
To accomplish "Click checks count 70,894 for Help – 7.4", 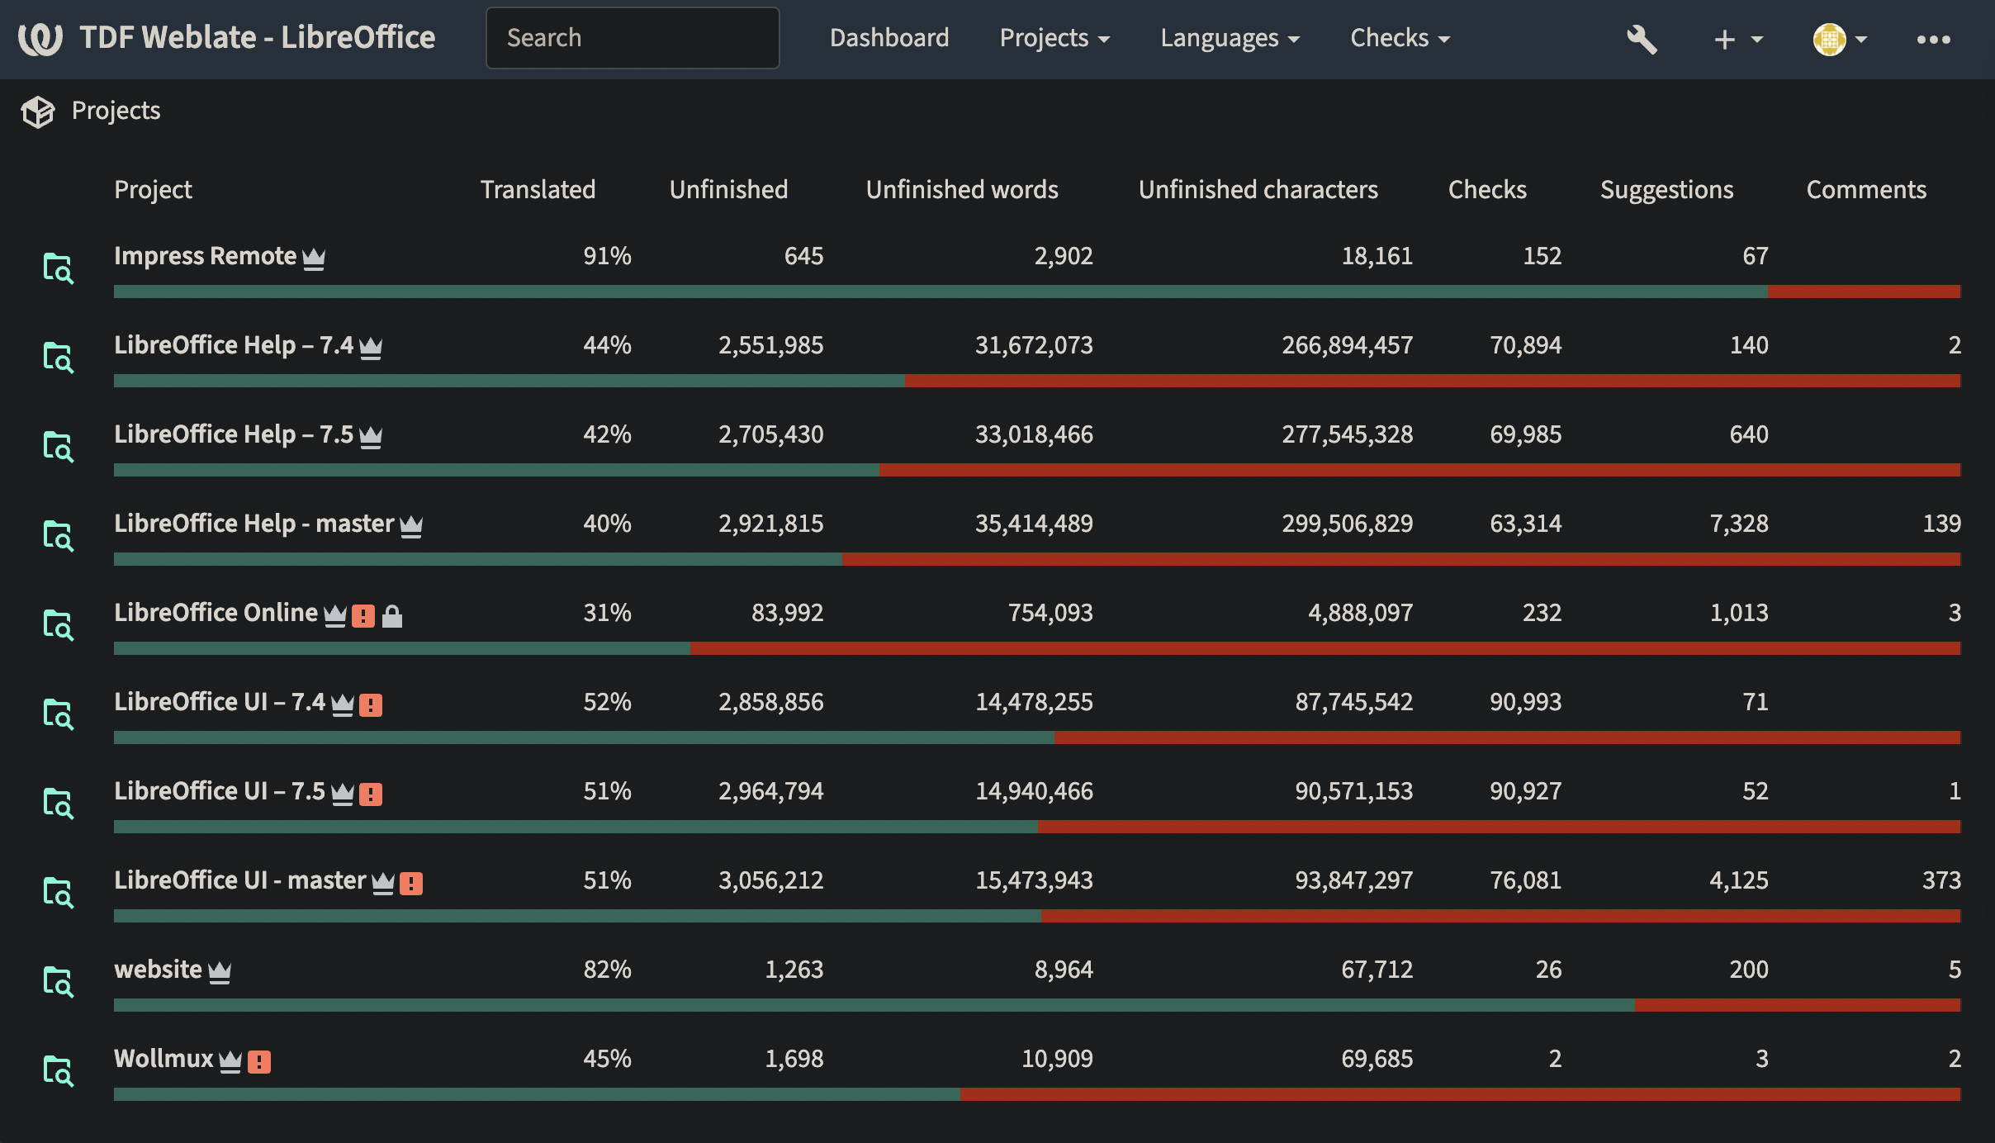I will [1525, 345].
